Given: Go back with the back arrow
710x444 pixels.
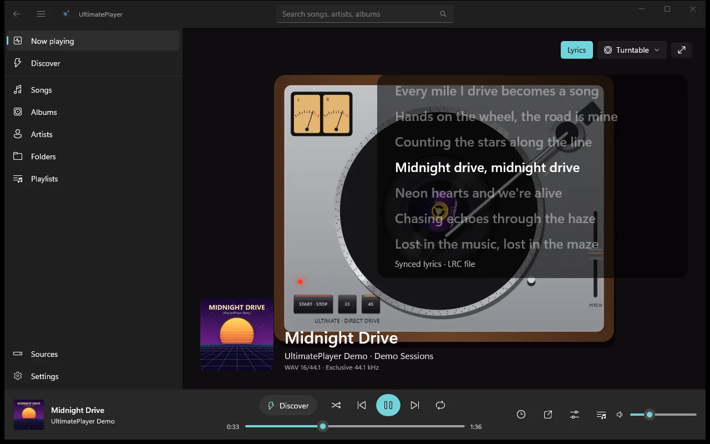Looking at the screenshot, I should [x=17, y=14].
